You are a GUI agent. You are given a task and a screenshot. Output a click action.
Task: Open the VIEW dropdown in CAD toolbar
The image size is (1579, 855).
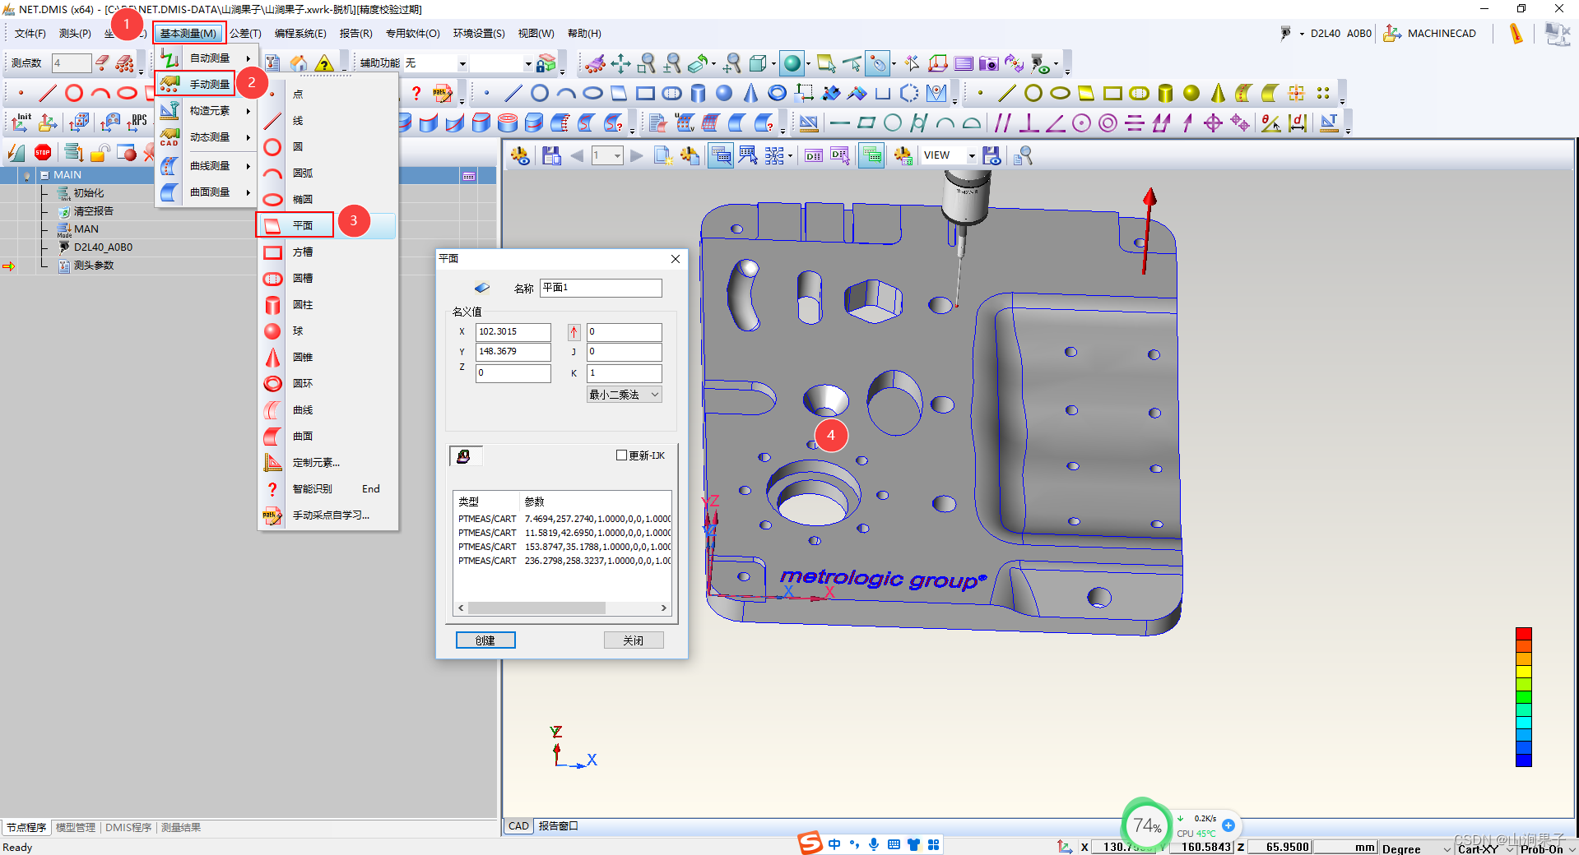point(971,155)
